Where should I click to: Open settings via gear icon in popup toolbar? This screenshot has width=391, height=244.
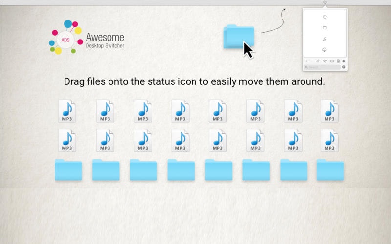pos(344,61)
